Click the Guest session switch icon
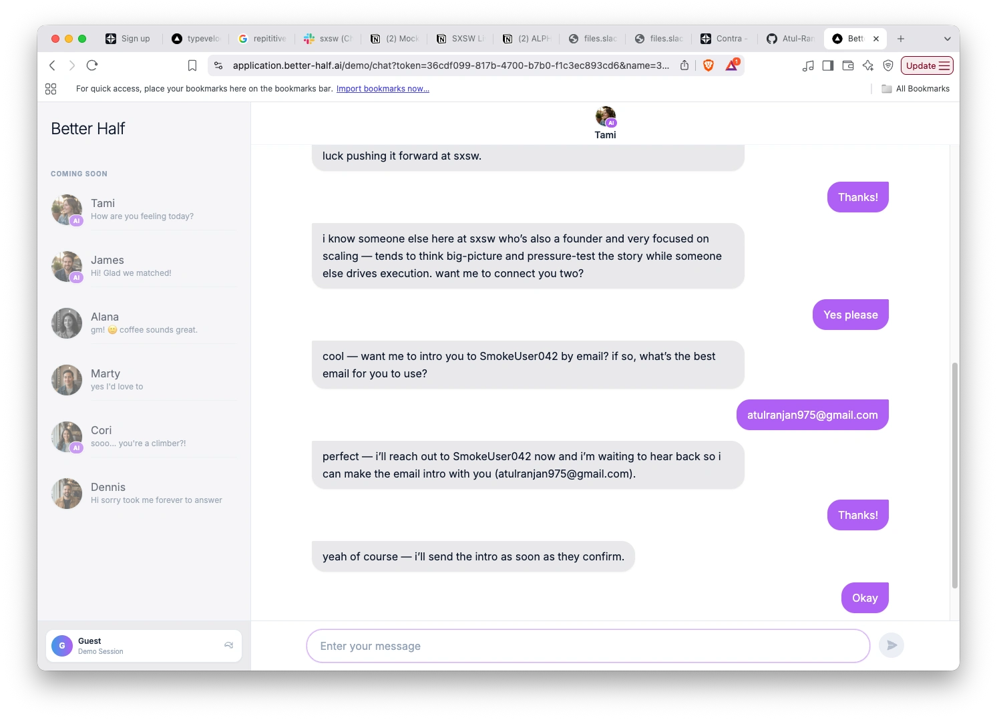 click(228, 645)
